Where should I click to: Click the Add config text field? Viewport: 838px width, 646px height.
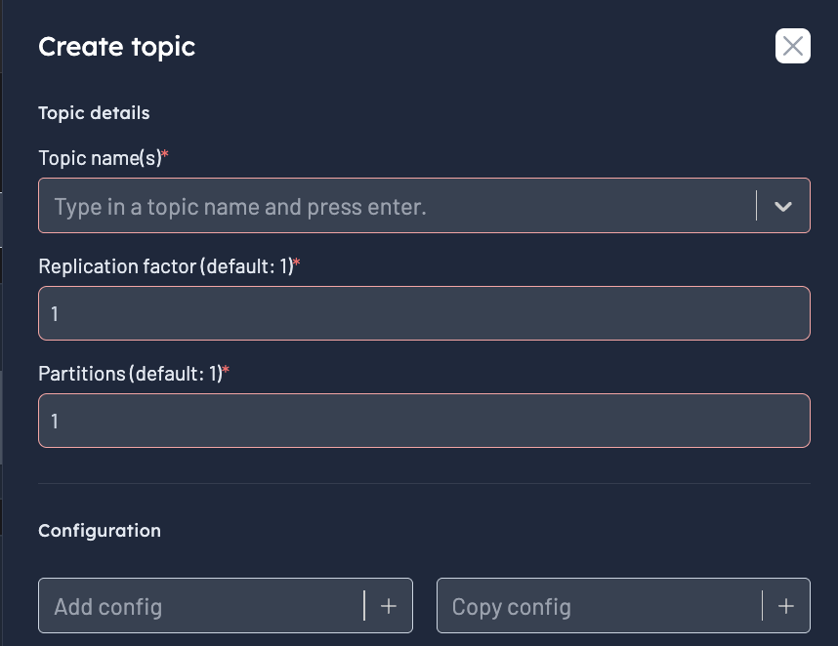coord(195,606)
